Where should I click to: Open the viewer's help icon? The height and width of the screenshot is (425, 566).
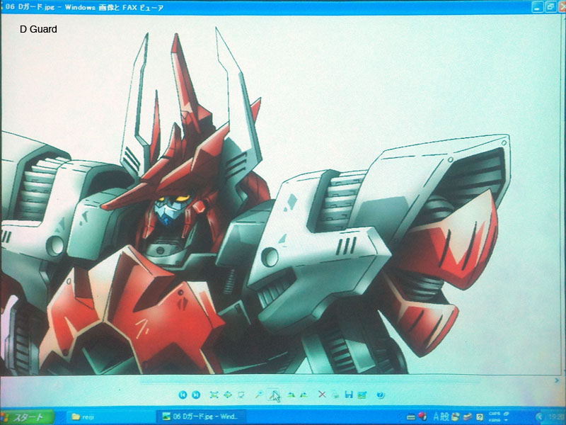[x=380, y=395]
